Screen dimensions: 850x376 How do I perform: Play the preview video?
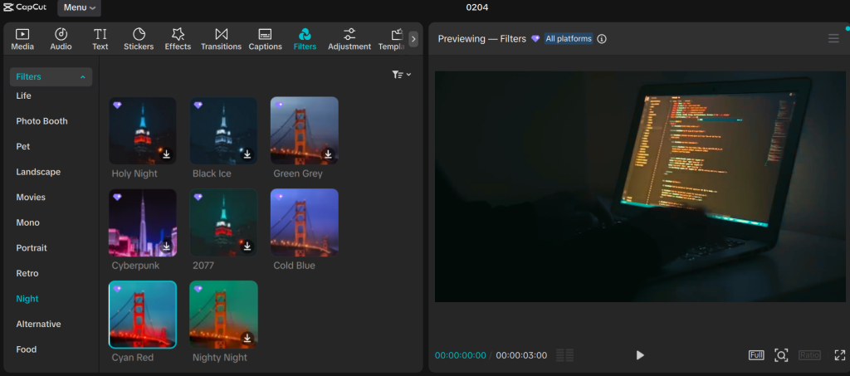tap(640, 355)
